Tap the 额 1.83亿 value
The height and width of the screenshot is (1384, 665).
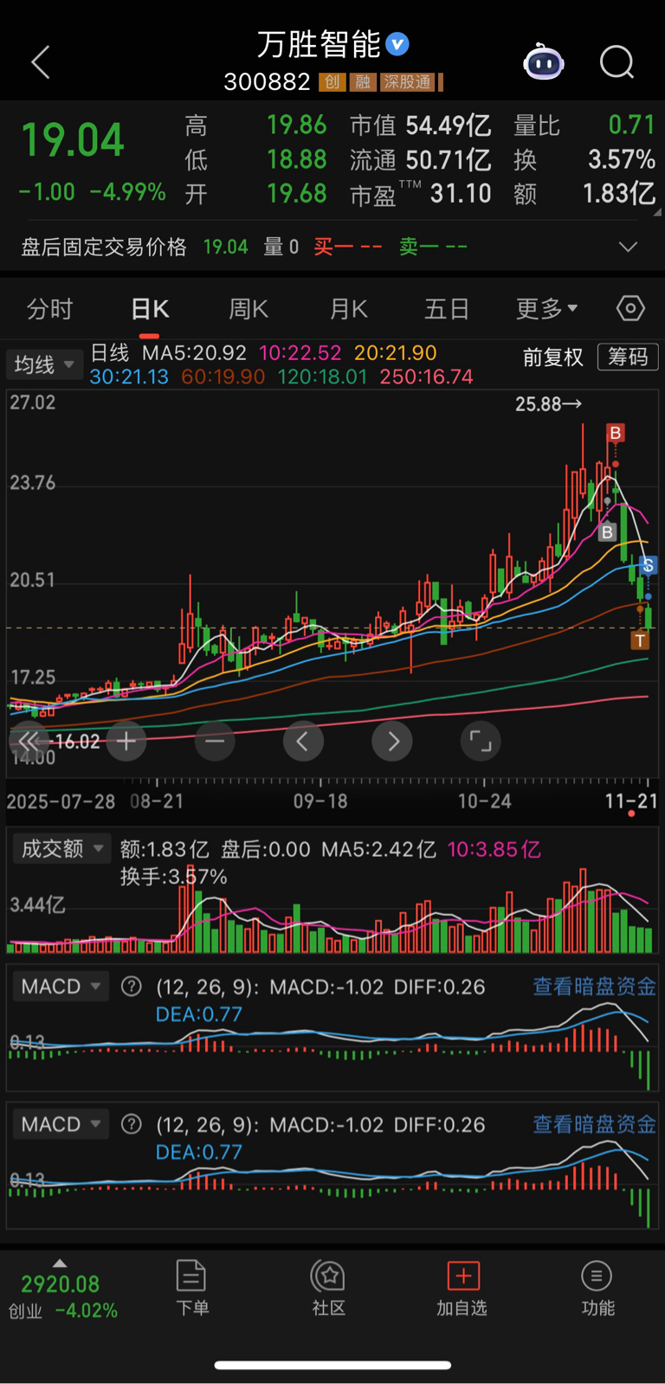(x=619, y=193)
